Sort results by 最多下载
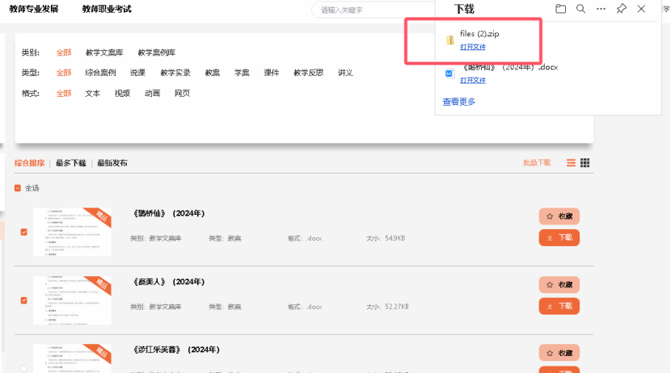Image resolution: width=671 pixels, height=373 pixels. 70,163
